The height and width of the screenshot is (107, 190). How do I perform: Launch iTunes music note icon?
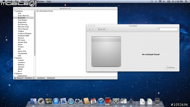pyautogui.click(x=101, y=101)
